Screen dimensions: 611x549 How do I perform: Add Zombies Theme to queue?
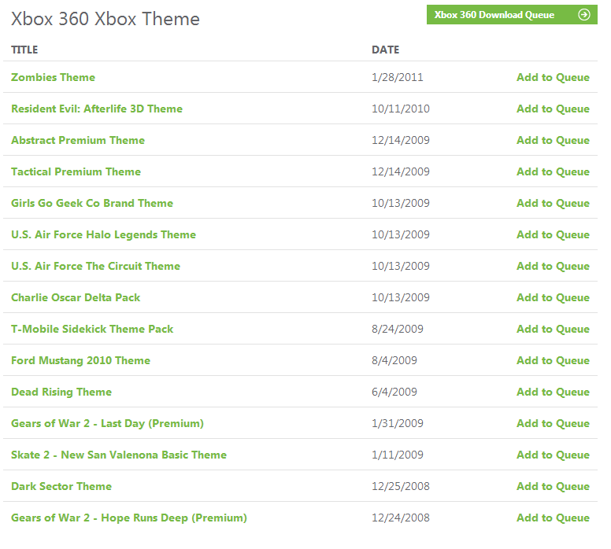point(553,77)
